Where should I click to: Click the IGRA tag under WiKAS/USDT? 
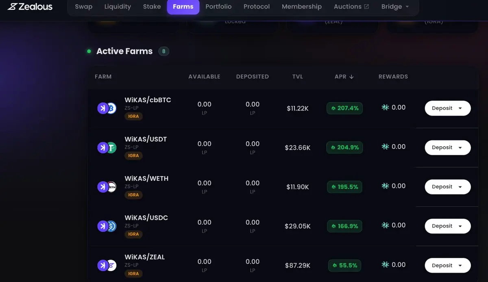pos(133,156)
